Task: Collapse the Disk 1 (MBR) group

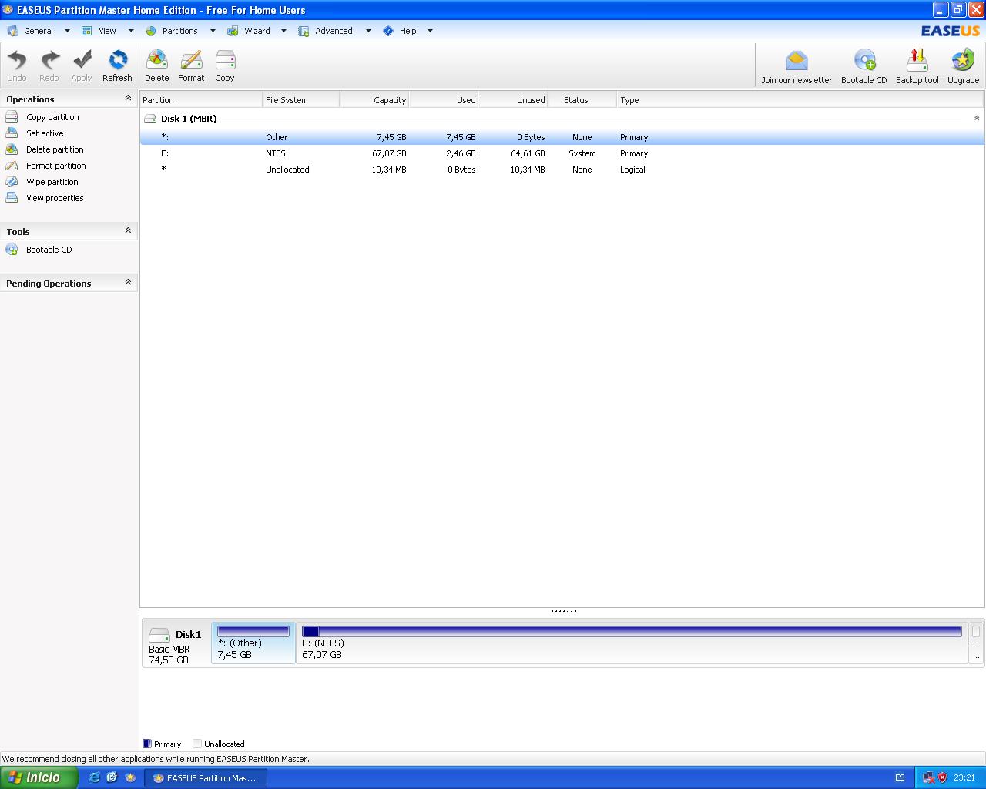Action: 977,119
